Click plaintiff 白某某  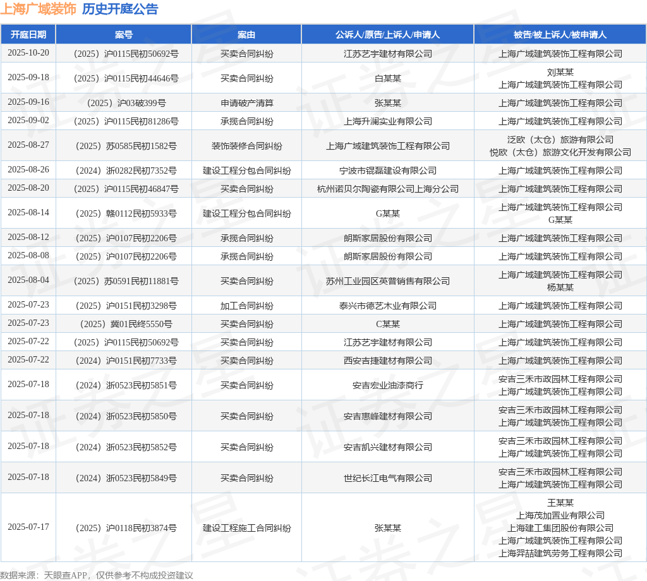pyautogui.click(x=388, y=78)
